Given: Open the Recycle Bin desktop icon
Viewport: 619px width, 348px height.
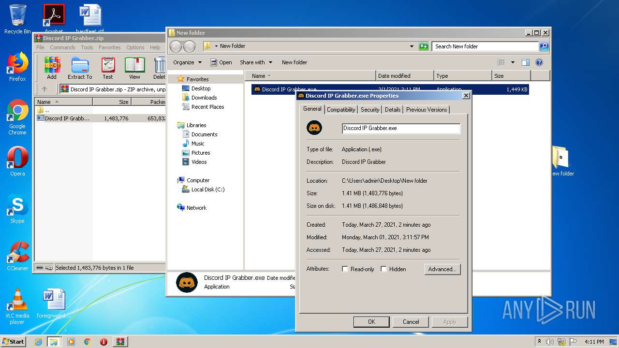Looking at the screenshot, I should pyautogui.click(x=17, y=19).
